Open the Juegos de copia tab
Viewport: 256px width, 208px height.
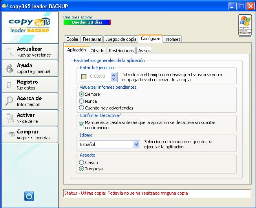point(121,39)
